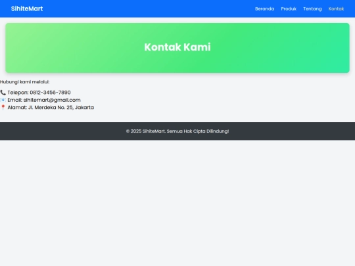Select phone number 0812-3456-7890
The width and height of the screenshot is (355, 266).
(x=50, y=93)
